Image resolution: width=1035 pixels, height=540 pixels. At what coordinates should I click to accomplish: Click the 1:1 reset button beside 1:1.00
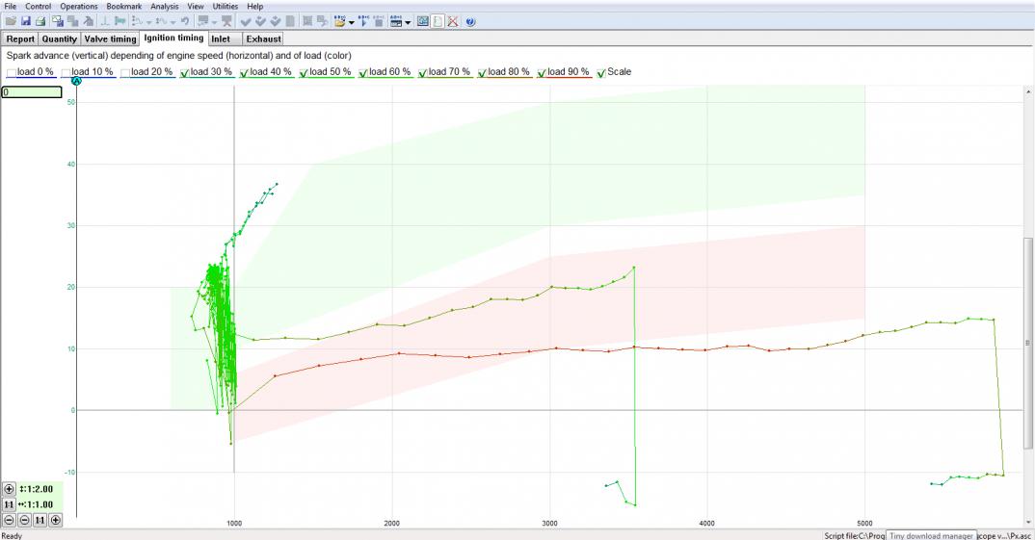pyautogui.click(x=10, y=504)
